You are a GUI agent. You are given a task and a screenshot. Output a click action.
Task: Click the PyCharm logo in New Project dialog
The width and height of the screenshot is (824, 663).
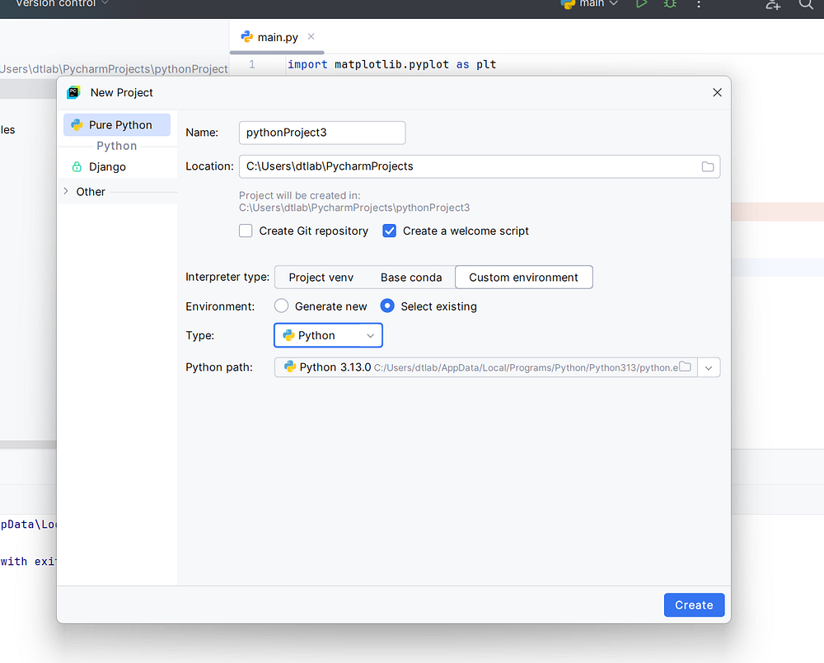tap(73, 92)
